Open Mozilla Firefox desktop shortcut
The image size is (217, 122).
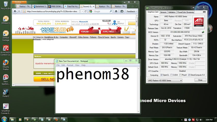point(6,65)
